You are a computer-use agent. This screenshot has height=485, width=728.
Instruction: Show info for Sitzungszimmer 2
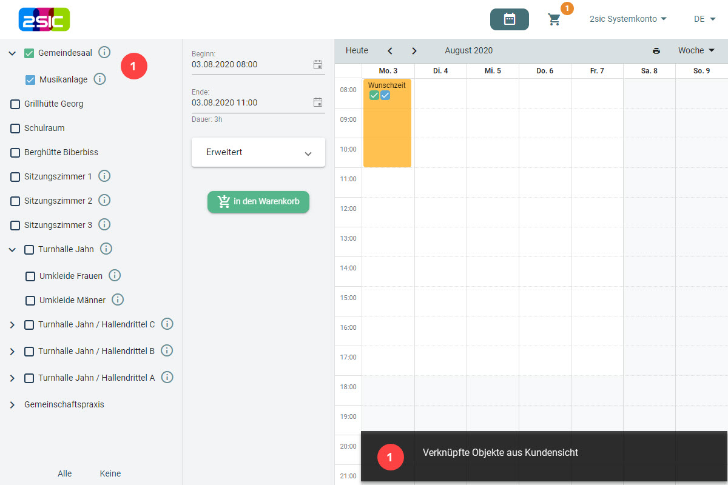[x=104, y=201]
